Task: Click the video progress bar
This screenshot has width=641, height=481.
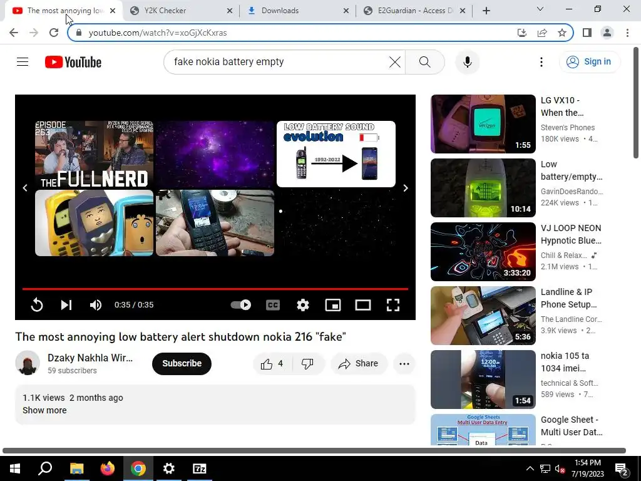Action: [x=215, y=289]
